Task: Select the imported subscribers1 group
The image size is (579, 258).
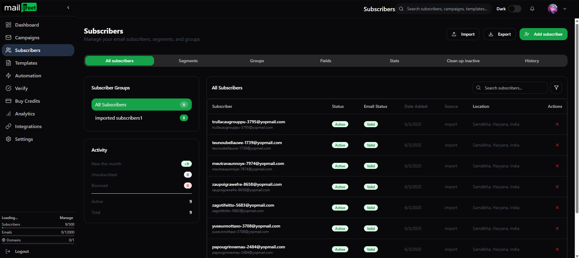Action: tap(142, 118)
